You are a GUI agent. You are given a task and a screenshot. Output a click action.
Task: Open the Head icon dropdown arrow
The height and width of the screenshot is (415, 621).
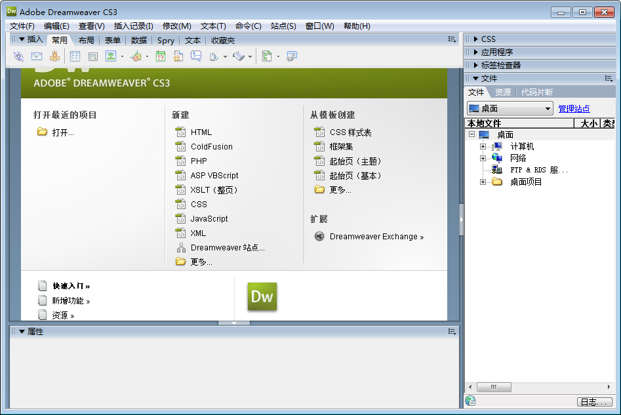[x=225, y=56]
